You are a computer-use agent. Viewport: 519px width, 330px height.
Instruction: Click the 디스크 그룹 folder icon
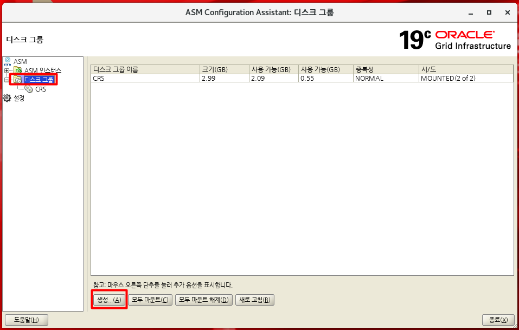point(18,80)
